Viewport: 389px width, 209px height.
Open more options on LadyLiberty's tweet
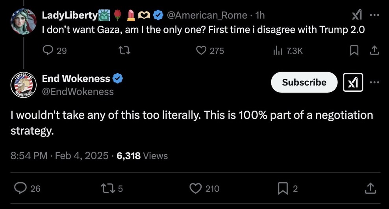pos(374,15)
